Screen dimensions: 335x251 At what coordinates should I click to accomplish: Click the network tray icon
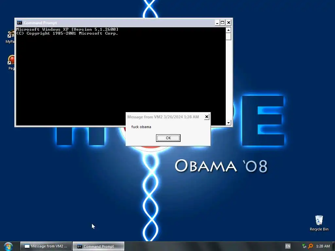point(304,246)
